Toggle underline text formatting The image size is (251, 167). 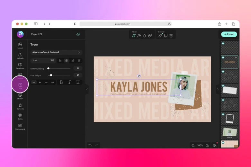78,82
